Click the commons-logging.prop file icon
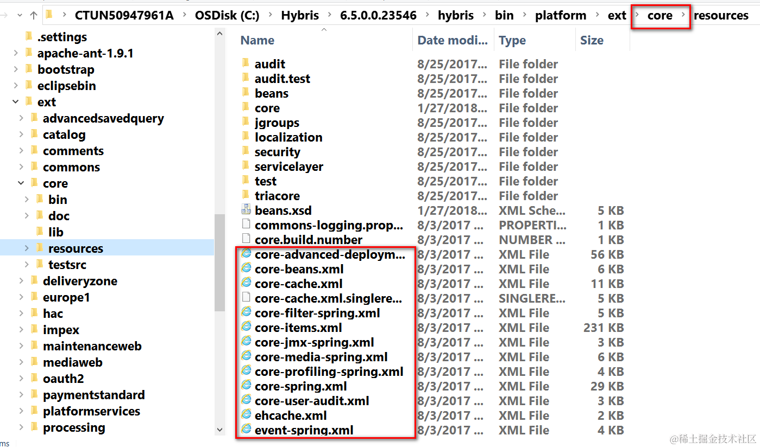Screen dimensions: 760x448 246,225
